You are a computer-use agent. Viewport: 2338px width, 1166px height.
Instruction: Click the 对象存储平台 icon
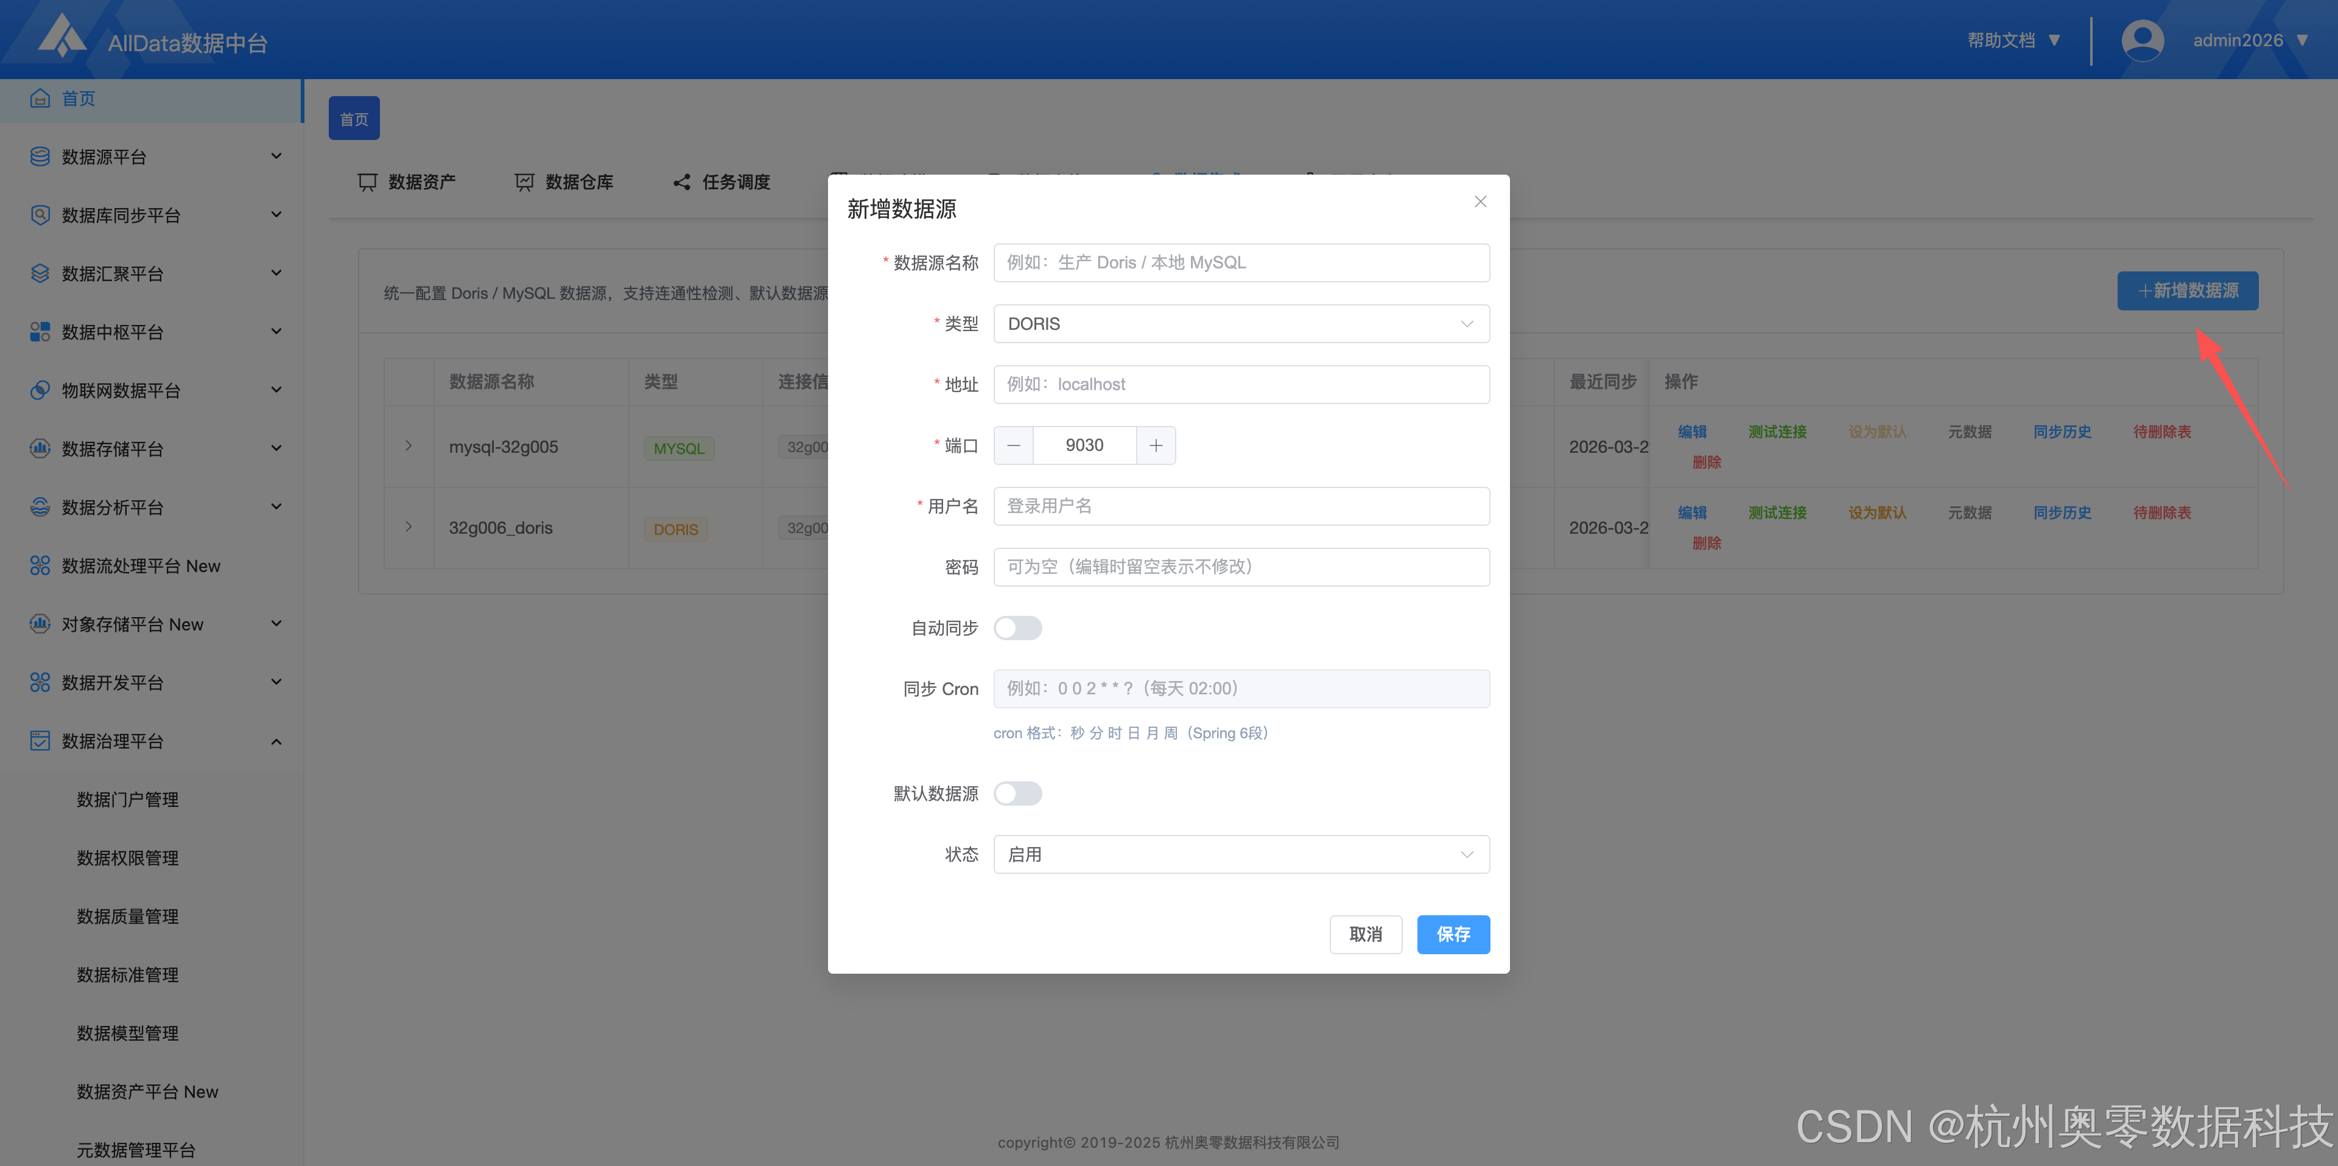pyautogui.click(x=40, y=623)
